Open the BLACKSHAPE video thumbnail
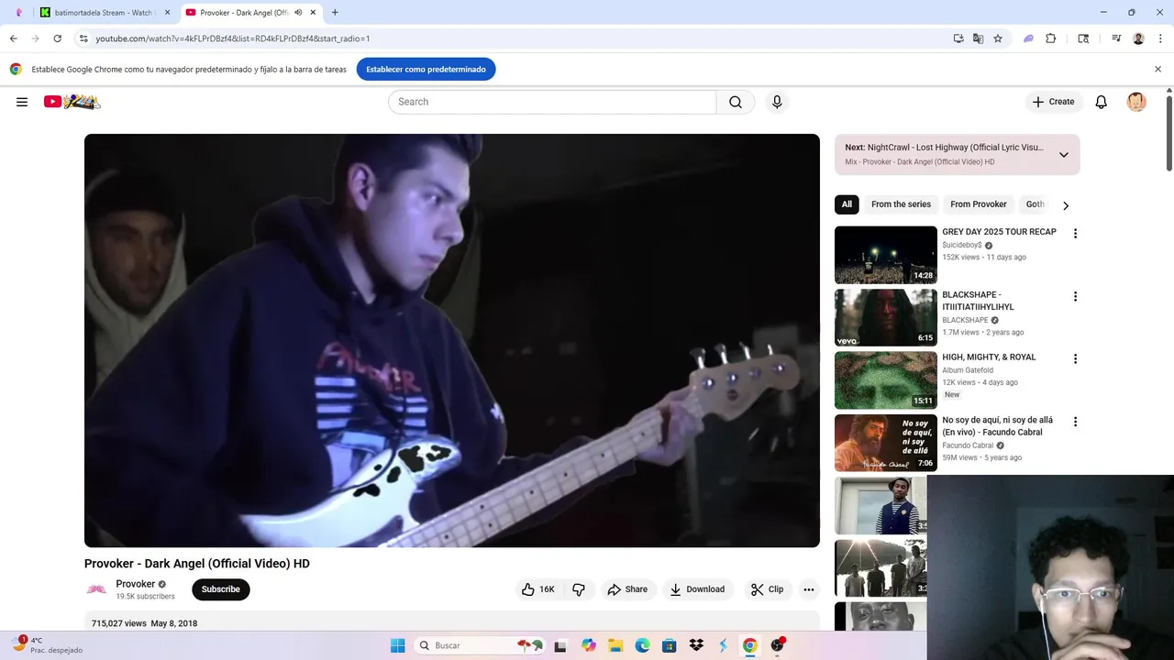1174x660 pixels. coord(886,317)
